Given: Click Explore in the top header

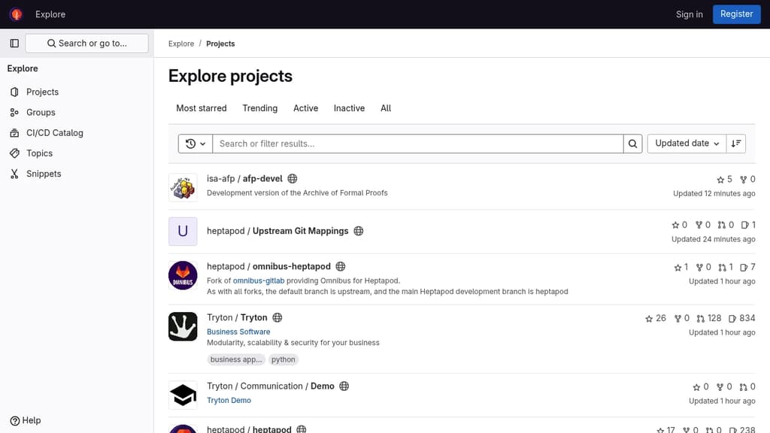Looking at the screenshot, I should [x=50, y=14].
